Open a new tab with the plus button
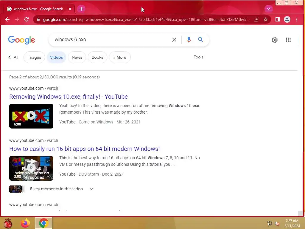305x229 pixels. (81, 9)
